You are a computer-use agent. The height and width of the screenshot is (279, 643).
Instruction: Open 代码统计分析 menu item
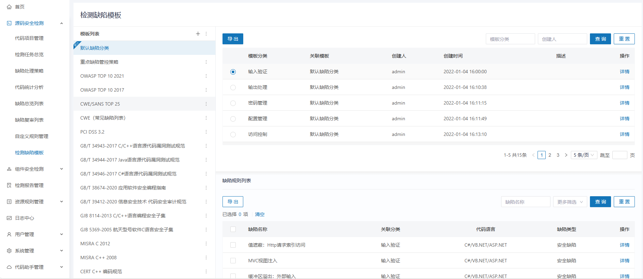[29, 87]
